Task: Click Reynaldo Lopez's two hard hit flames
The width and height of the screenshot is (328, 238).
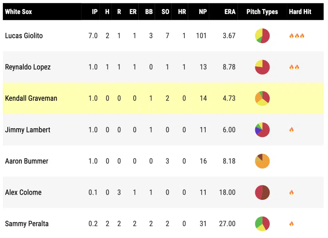Action: (294, 67)
